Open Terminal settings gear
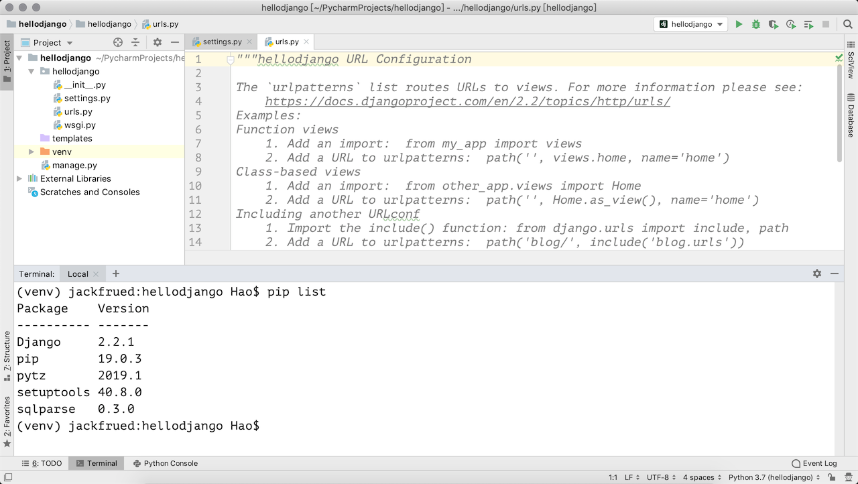 click(x=816, y=274)
